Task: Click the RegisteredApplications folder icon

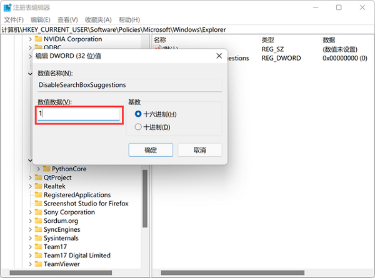Action: (x=37, y=195)
